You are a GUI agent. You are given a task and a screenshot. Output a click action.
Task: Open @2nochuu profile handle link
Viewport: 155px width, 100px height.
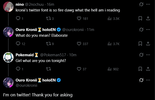(x=34, y=4)
